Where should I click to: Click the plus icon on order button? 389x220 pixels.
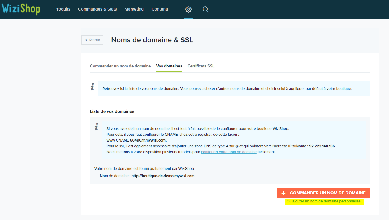pyautogui.click(x=283, y=193)
